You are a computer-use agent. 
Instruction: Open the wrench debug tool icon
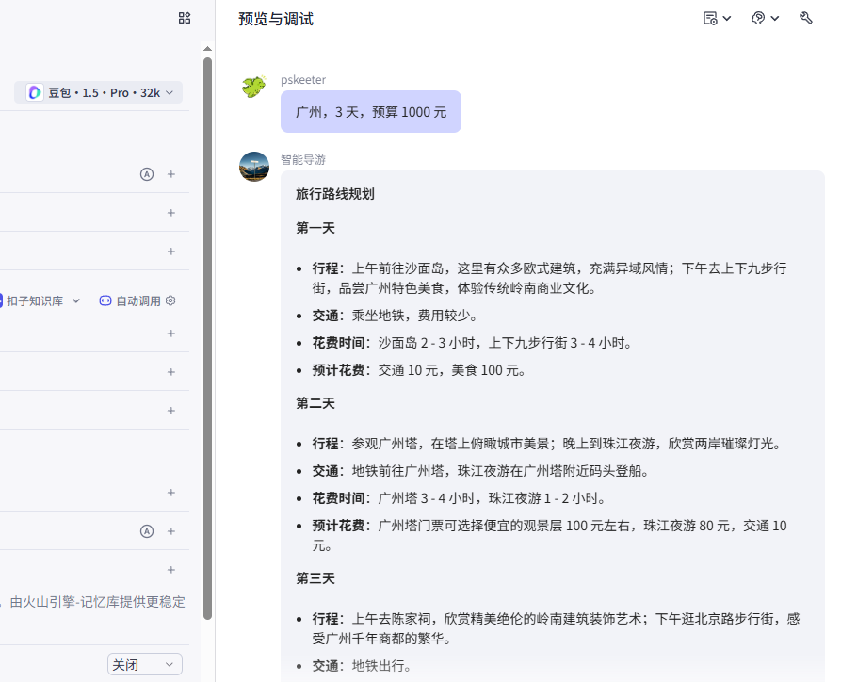[x=806, y=17]
